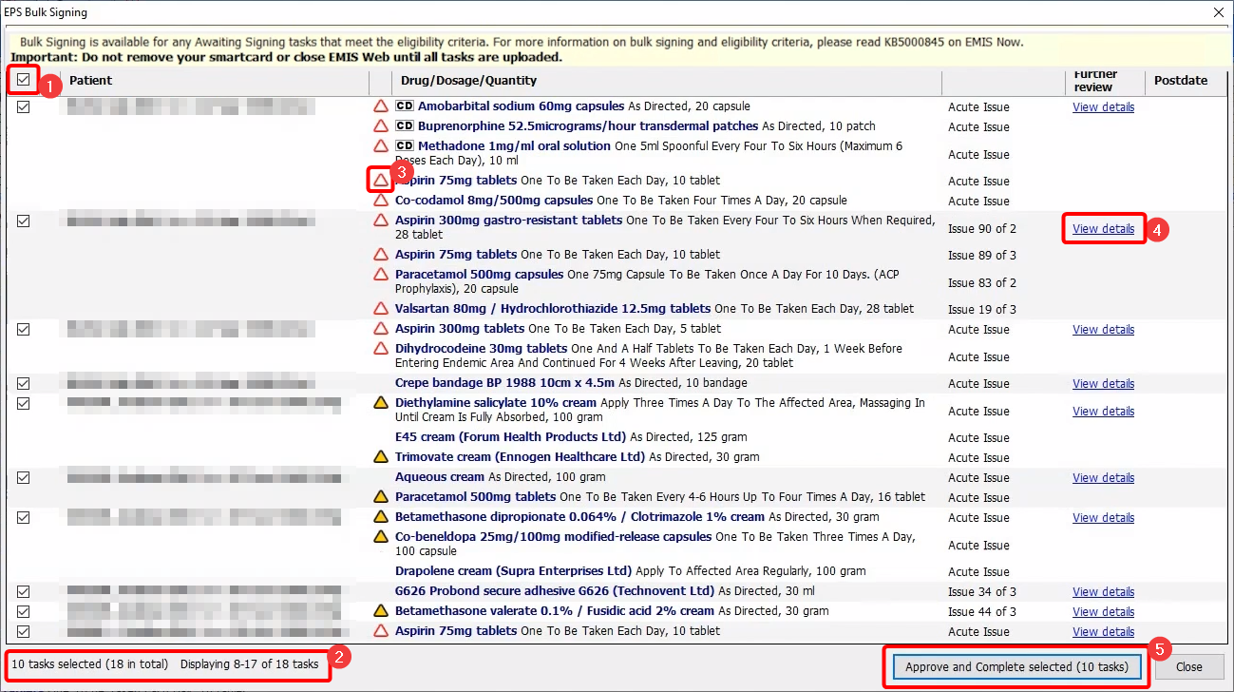Toggle the select-all checkbox in header
Screen dimensions: 1234x692
24,80
